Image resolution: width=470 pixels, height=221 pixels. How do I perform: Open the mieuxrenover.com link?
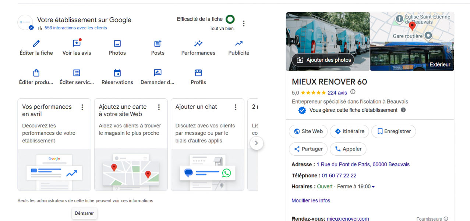(x=348, y=219)
